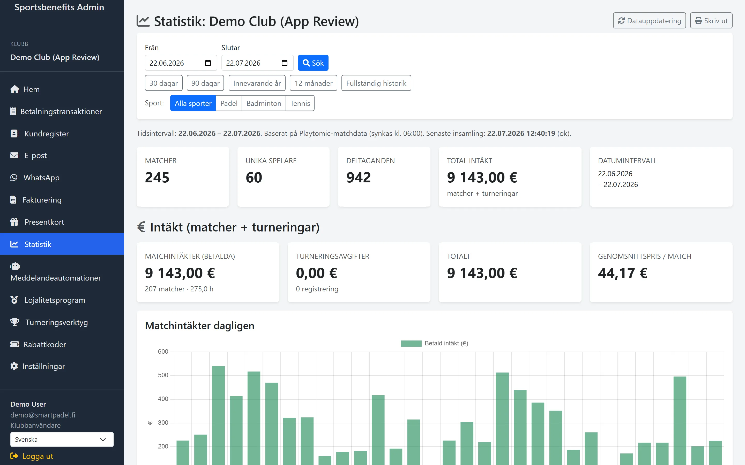This screenshot has height=465, width=745.
Task: Go to E-post in sidebar
Action: pyautogui.click(x=62, y=155)
